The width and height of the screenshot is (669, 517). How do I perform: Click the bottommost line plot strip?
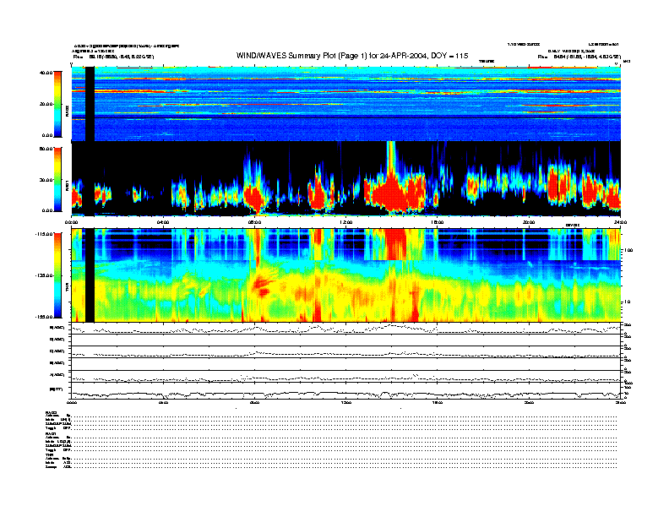click(345, 393)
